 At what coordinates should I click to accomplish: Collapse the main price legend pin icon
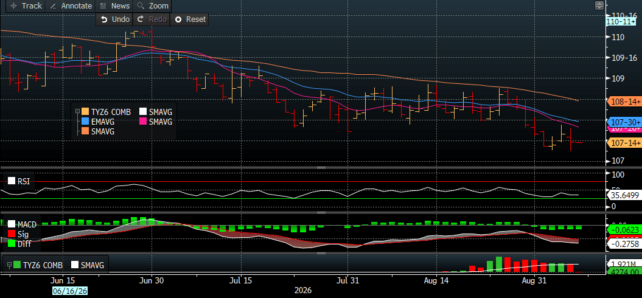click(77, 111)
